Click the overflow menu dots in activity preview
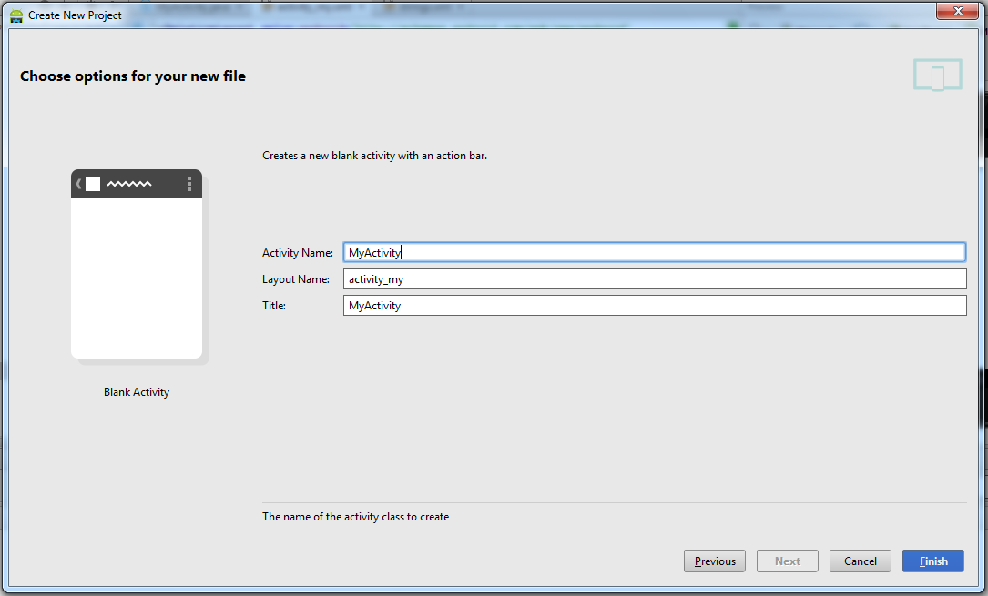Screen dimensions: 988x596 (189, 184)
